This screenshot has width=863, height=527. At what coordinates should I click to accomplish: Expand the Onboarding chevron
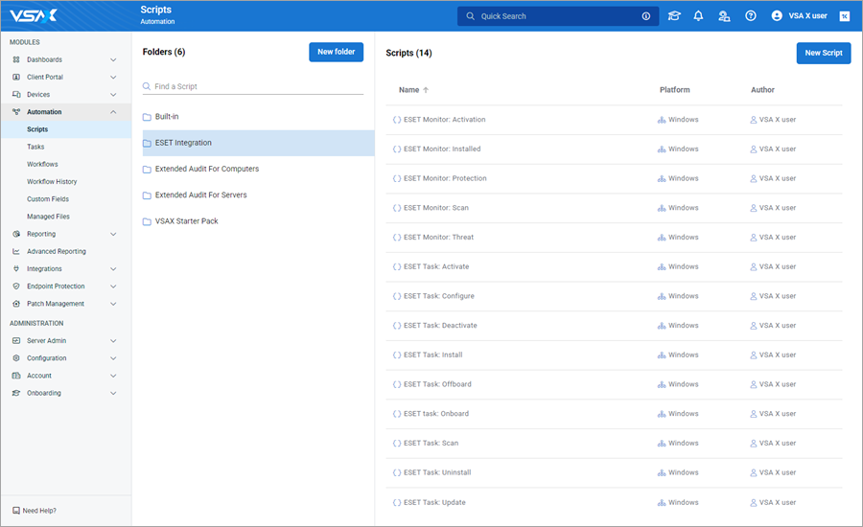click(113, 393)
